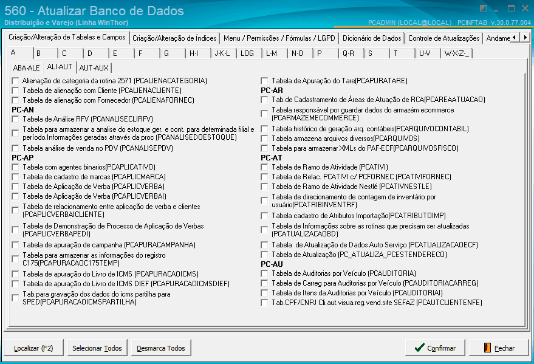The height and width of the screenshot is (364, 534).
Task: Open the ABA-ALE sub-tab
Action: [27, 68]
